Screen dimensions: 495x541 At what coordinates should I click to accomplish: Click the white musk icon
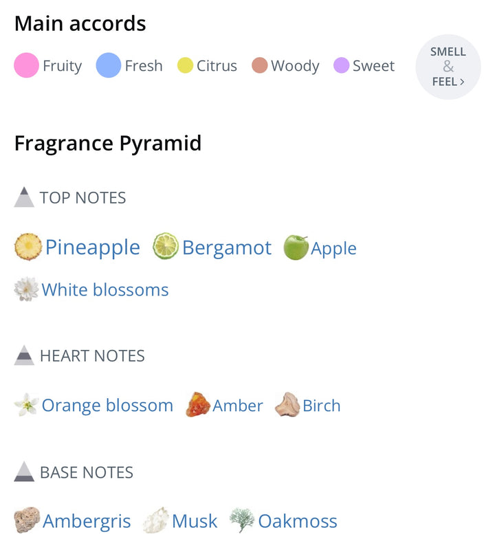coord(156,520)
